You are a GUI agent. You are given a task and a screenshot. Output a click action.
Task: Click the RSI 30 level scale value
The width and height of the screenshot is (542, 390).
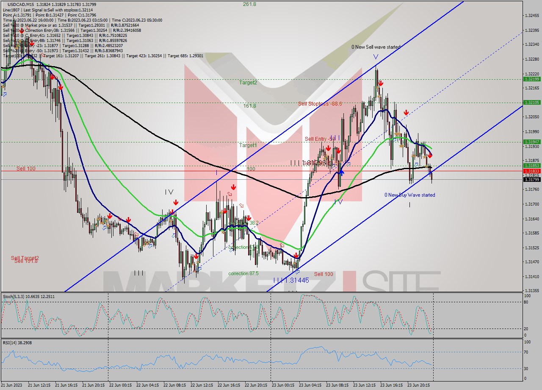tap(526, 368)
